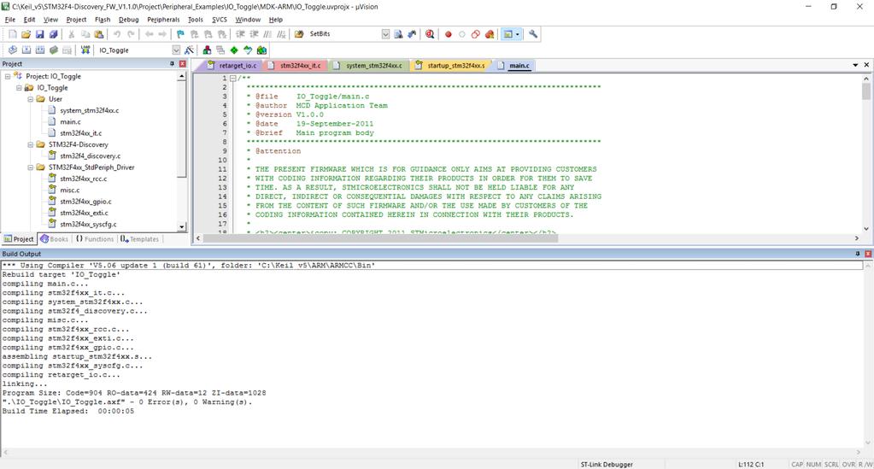Select stm32f4xx_gpio.c in project tree

85,202
